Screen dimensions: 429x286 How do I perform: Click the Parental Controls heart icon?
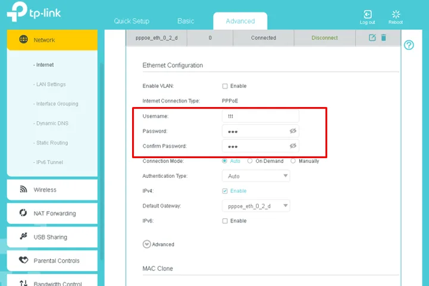point(24,260)
